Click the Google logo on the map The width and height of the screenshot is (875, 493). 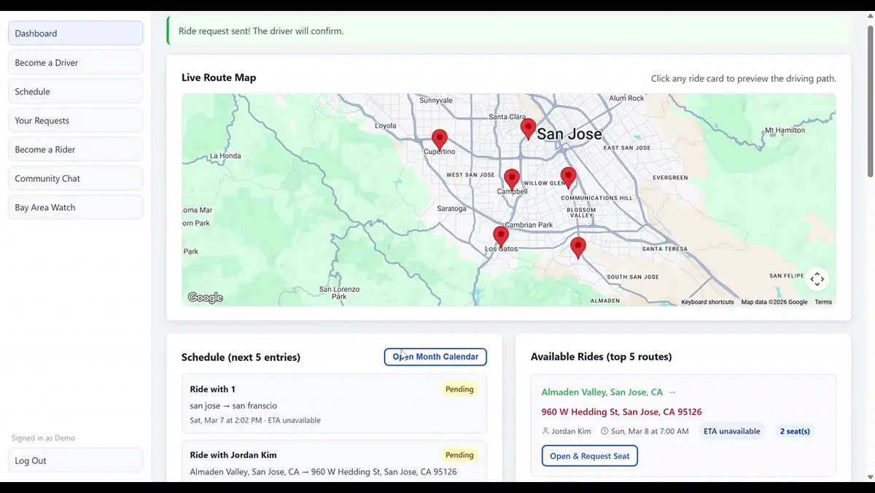coord(205,298)
